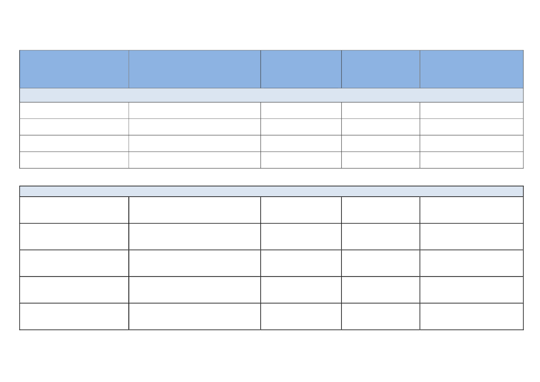
Task: Select upper table's first white row, last column cell
Action: coord(472,110)
